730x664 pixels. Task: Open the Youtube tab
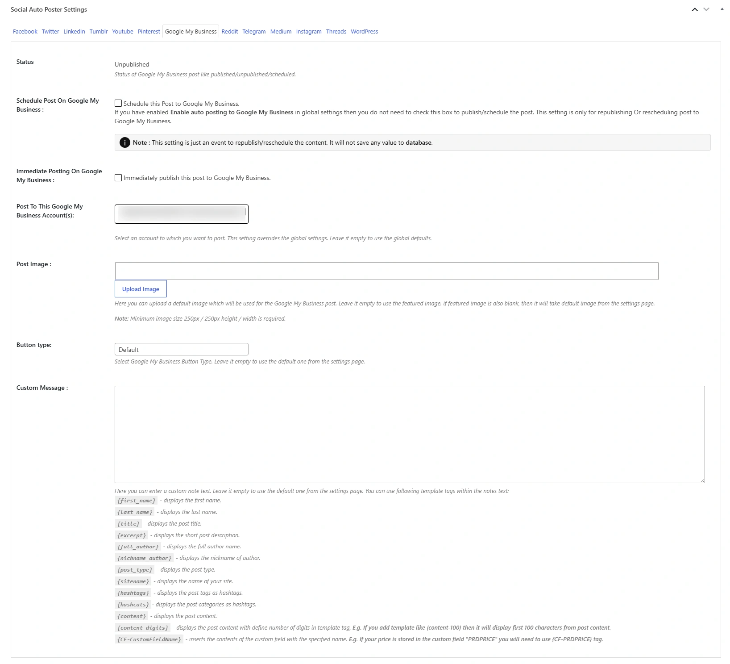tap(123, 32)
